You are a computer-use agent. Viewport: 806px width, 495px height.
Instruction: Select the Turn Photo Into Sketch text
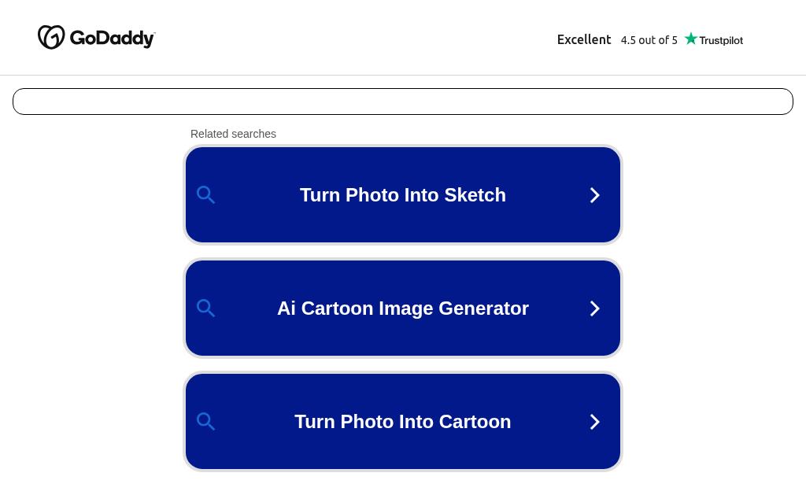(403, 195)
